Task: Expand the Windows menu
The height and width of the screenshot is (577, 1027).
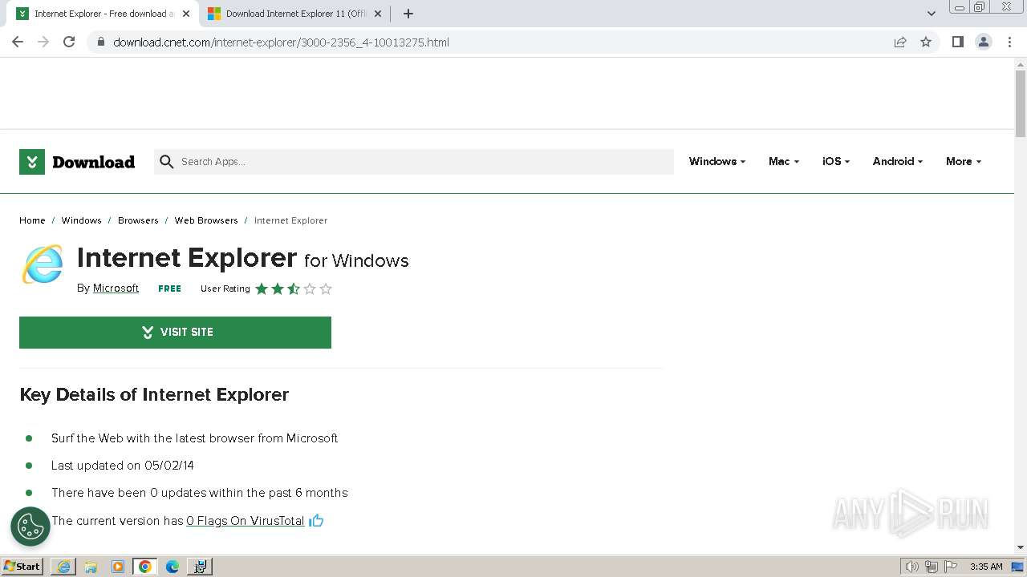Action: coord(716,161)
